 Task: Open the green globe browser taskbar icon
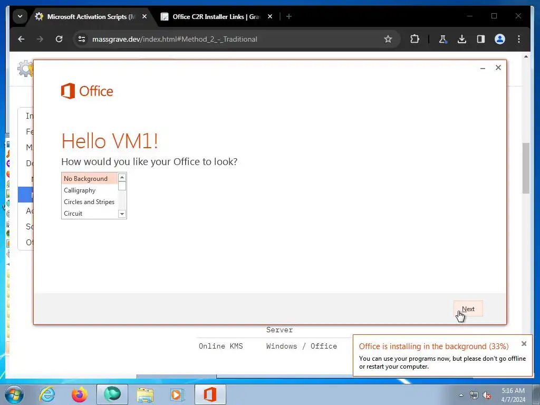pyautogui.click(x=112, y=394)
